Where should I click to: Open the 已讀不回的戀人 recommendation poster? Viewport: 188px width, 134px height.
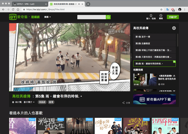point(108,126)
